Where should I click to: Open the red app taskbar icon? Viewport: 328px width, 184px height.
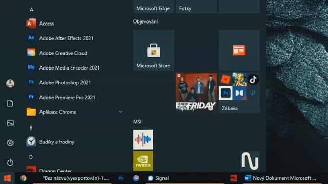tap(234, 178)
